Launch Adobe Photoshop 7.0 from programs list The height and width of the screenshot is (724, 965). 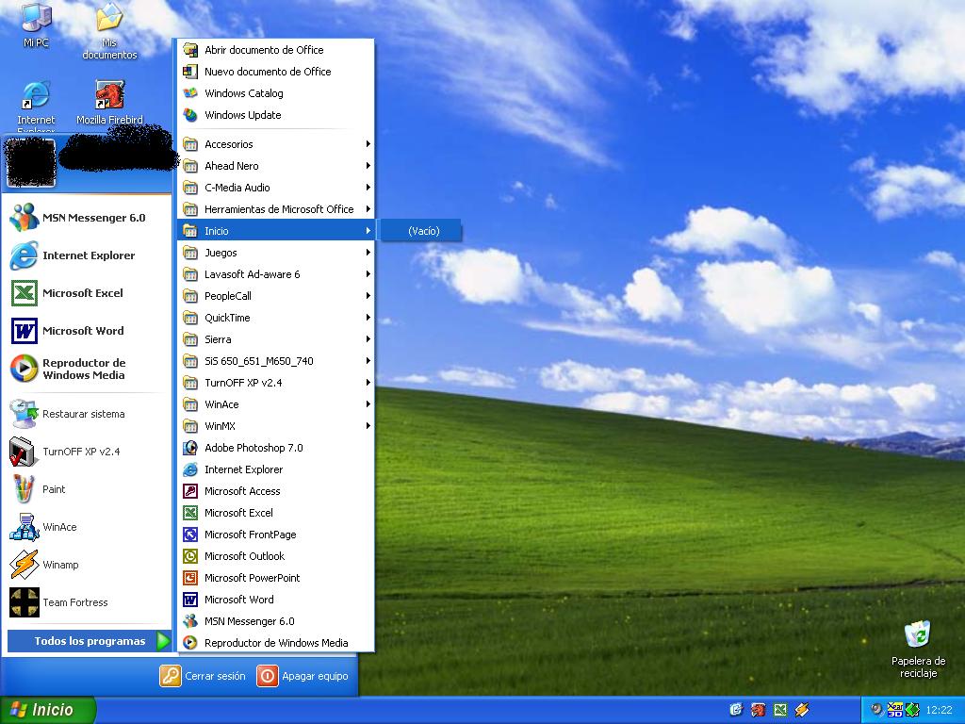[x=253, y=448]
